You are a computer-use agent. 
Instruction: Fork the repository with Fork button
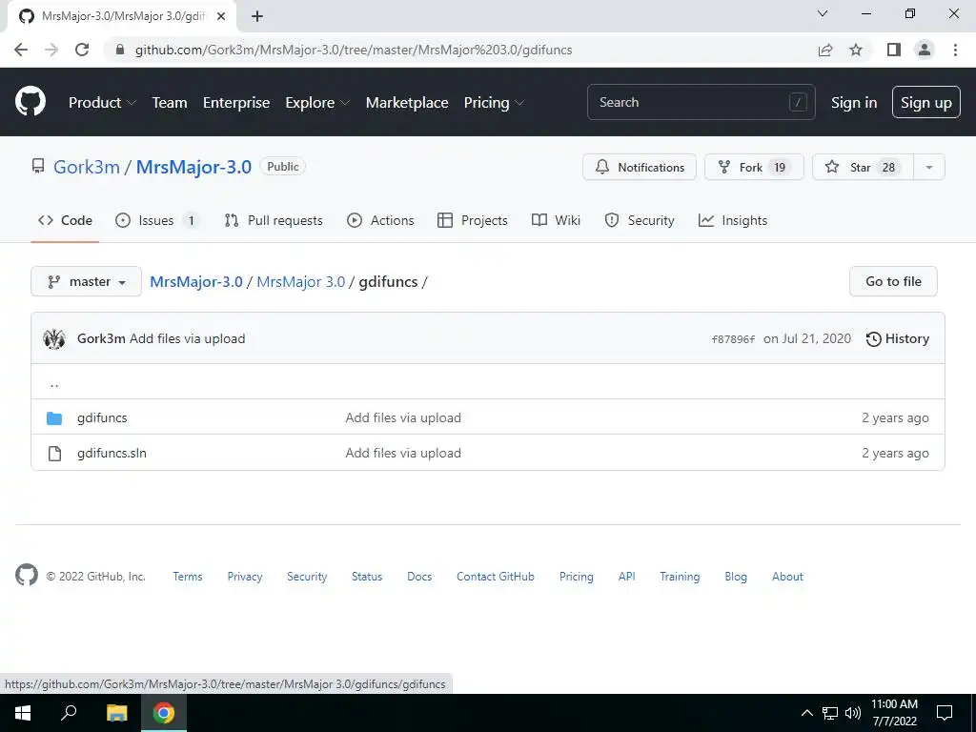click(754, 167)
